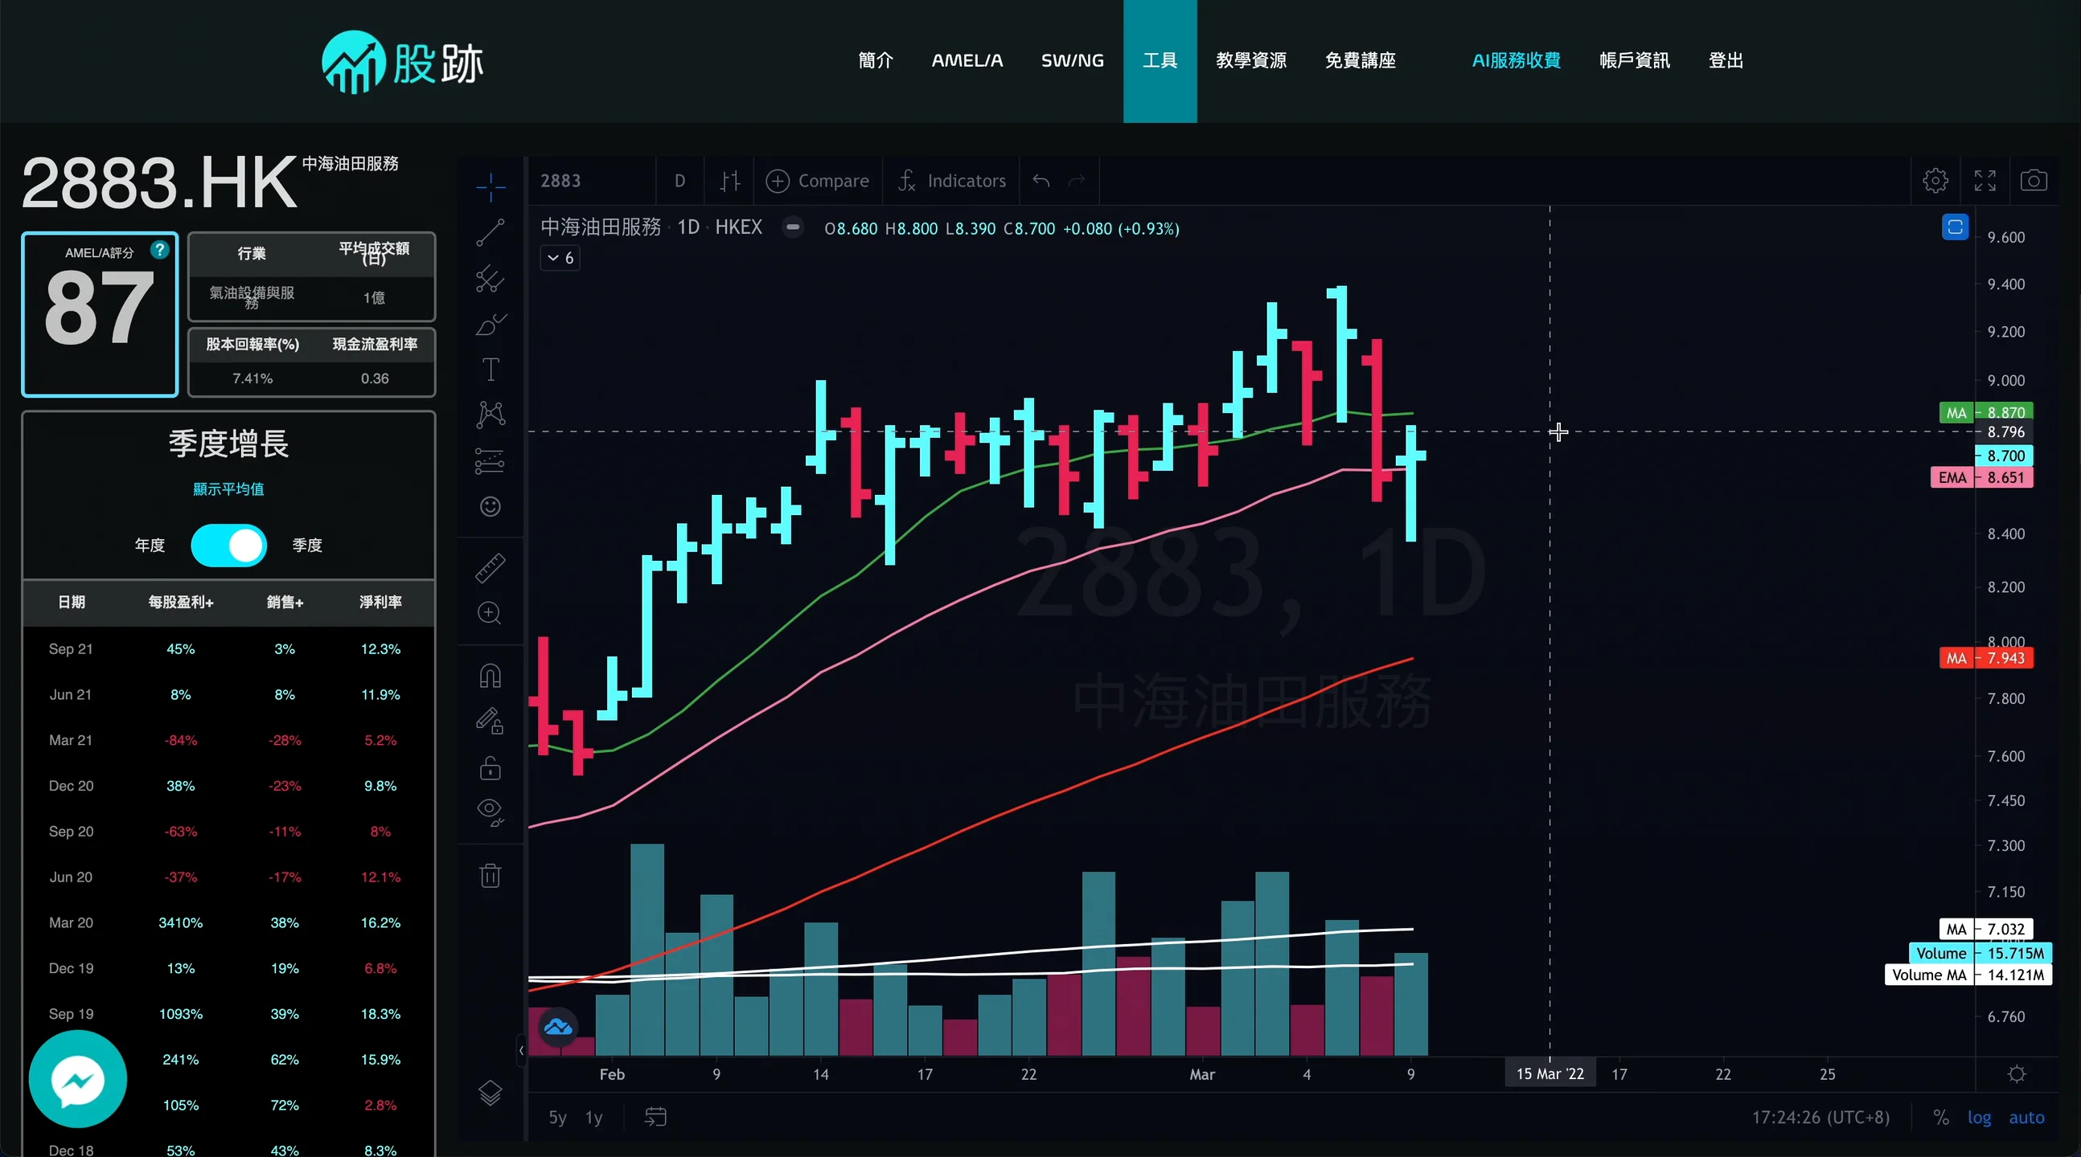
Task: Select the zoom in tool
Action: click(490, 614)
